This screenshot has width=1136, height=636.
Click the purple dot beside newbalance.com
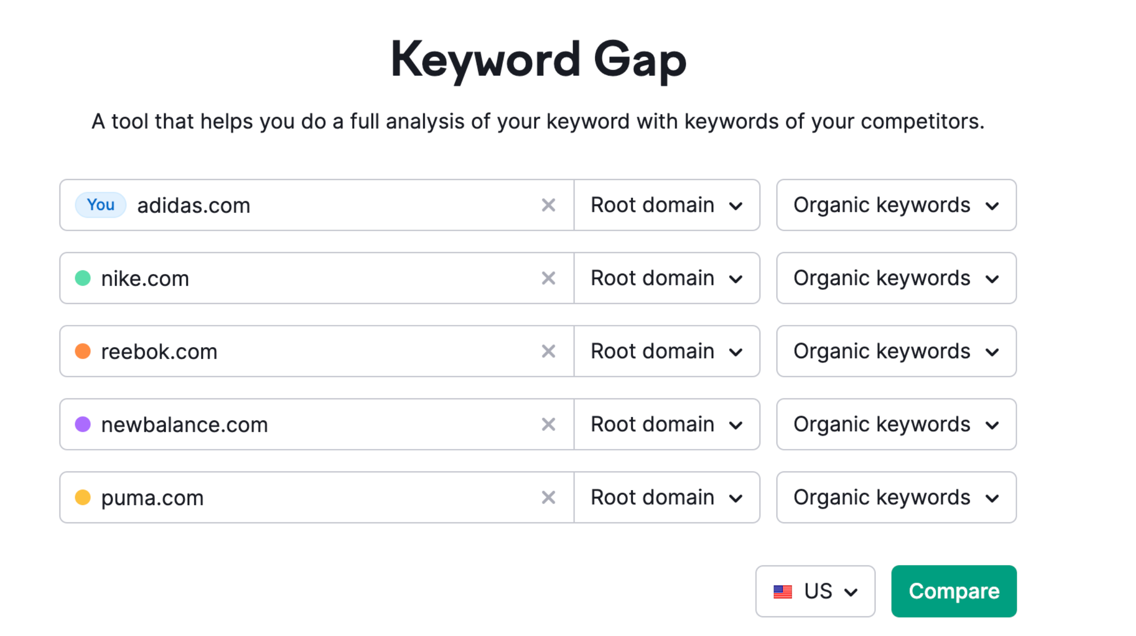[x=83, y=424]
